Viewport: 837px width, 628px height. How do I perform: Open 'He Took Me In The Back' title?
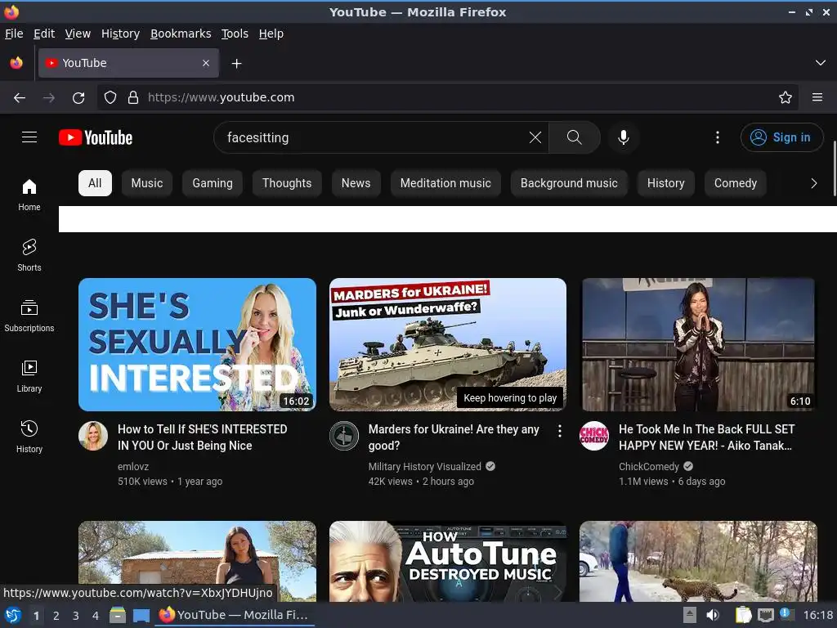[x=706, y=437]
